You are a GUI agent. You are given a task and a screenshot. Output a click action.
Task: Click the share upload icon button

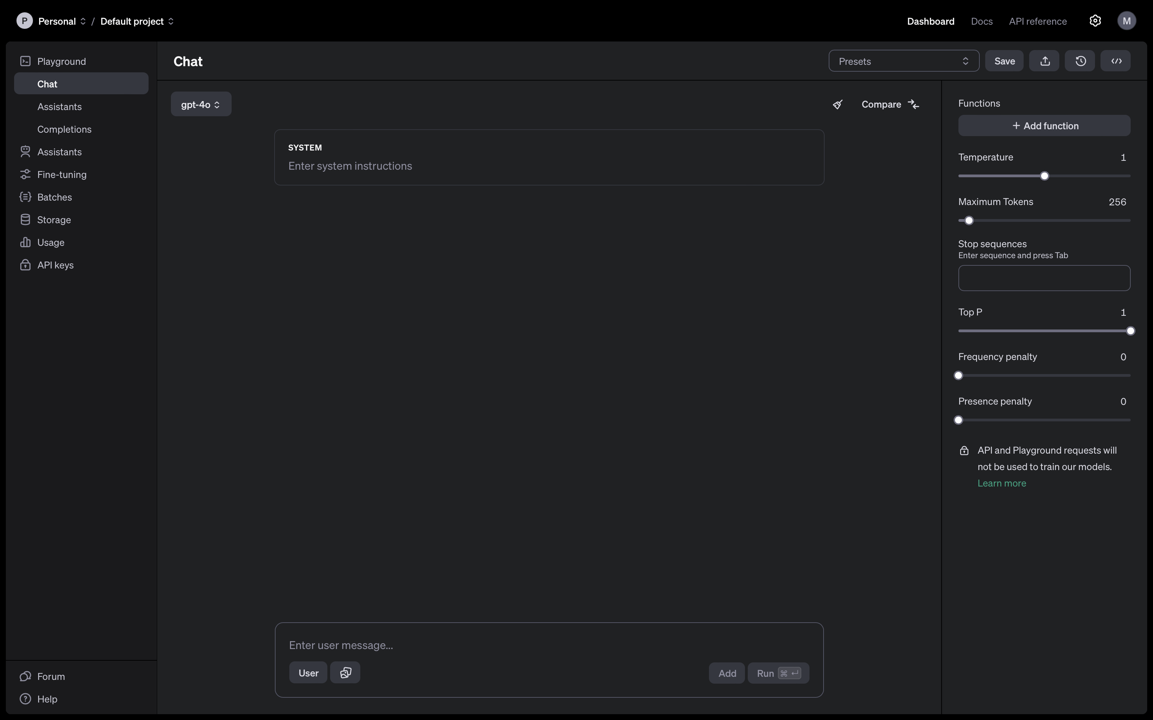1044,61
